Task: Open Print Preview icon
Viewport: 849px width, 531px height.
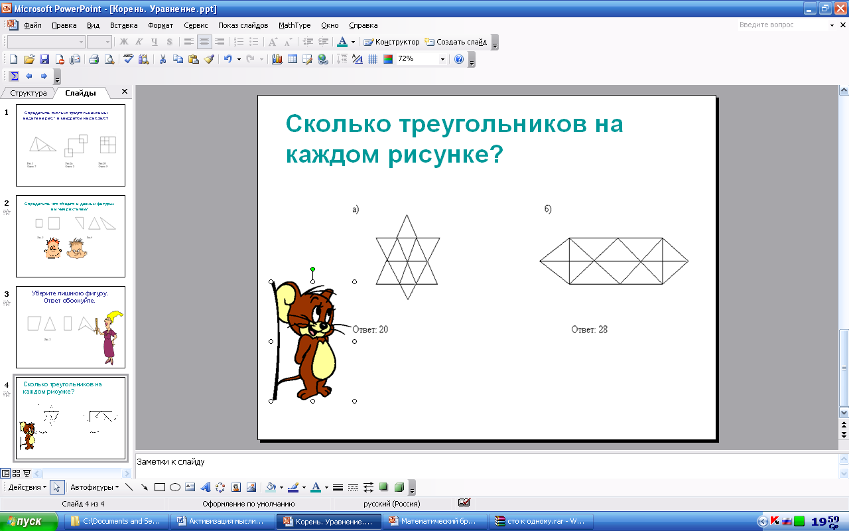Action: click(x=108, y=59)
